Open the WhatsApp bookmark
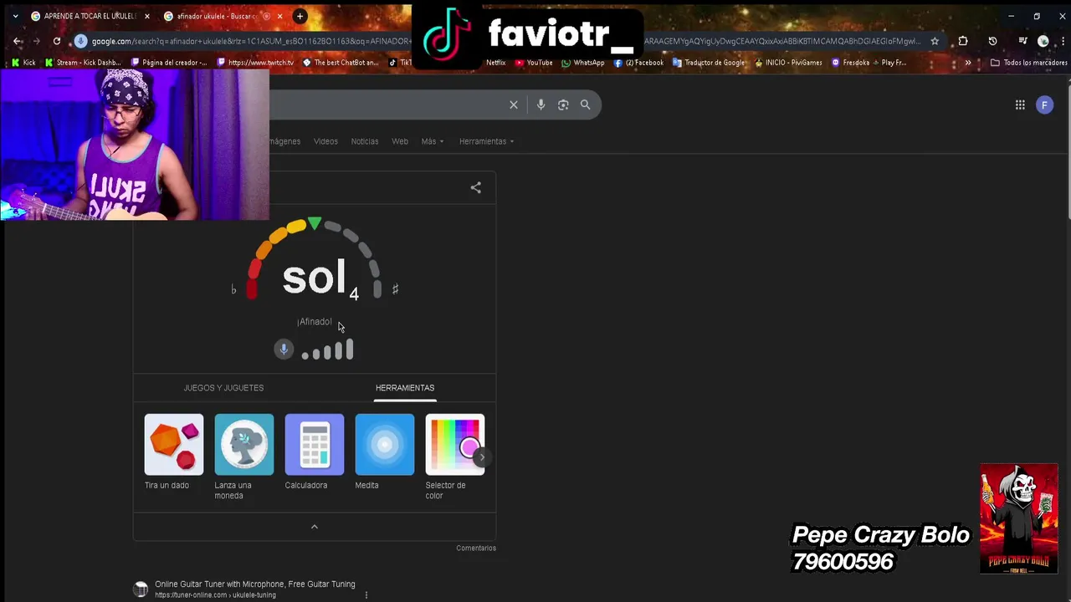Screen dimensions: 1071x602 point(583,63)
